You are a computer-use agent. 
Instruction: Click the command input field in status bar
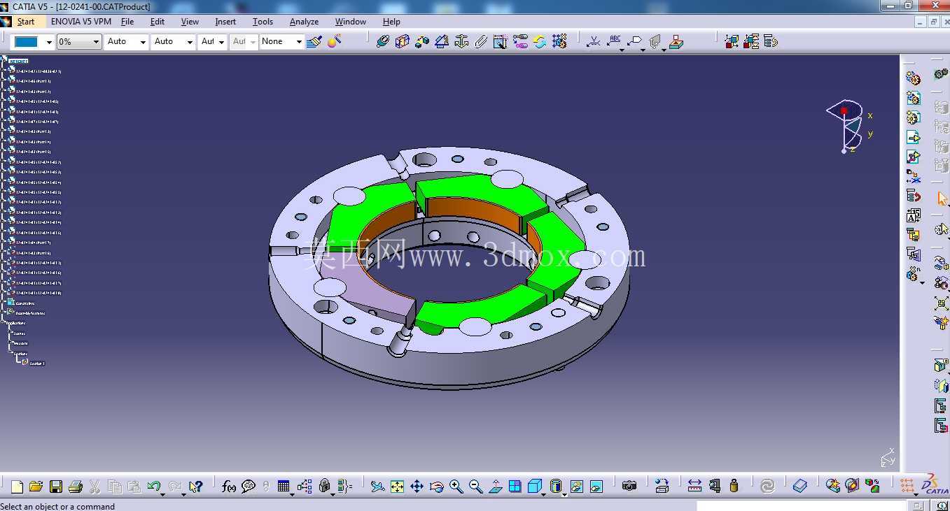point(802,505)
